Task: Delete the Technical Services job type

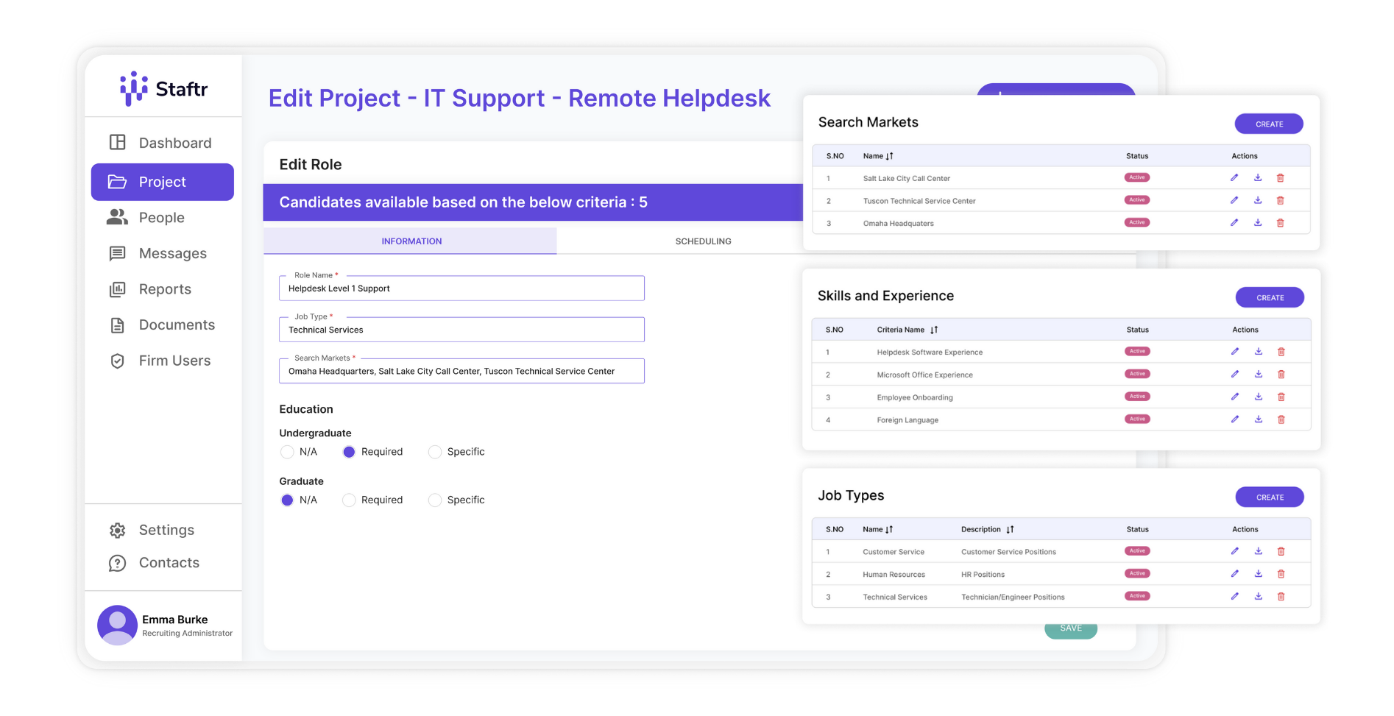Action: (x=1281, y=597)
